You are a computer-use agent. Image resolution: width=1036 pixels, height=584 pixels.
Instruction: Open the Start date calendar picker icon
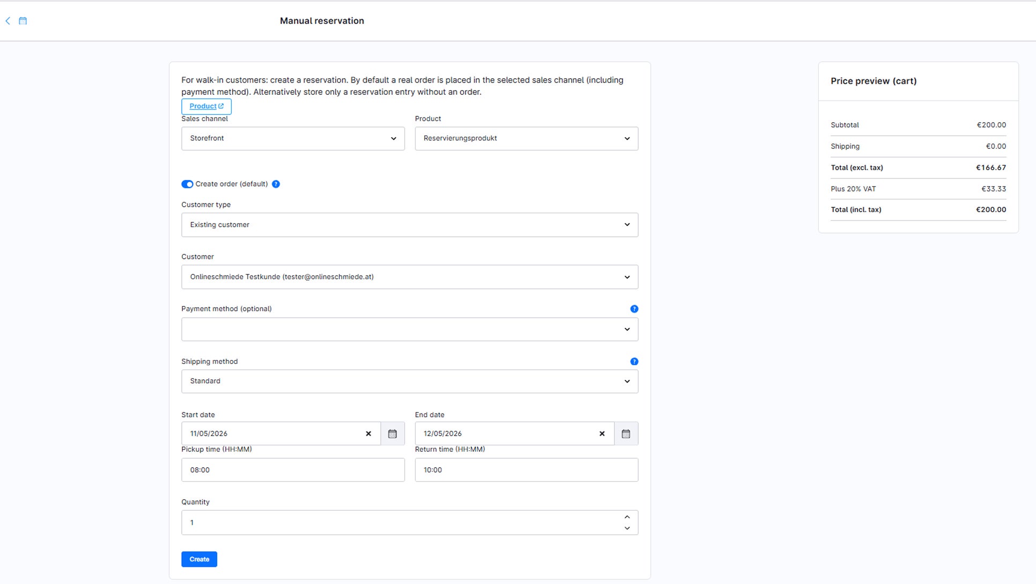click(x=393, y=433)
